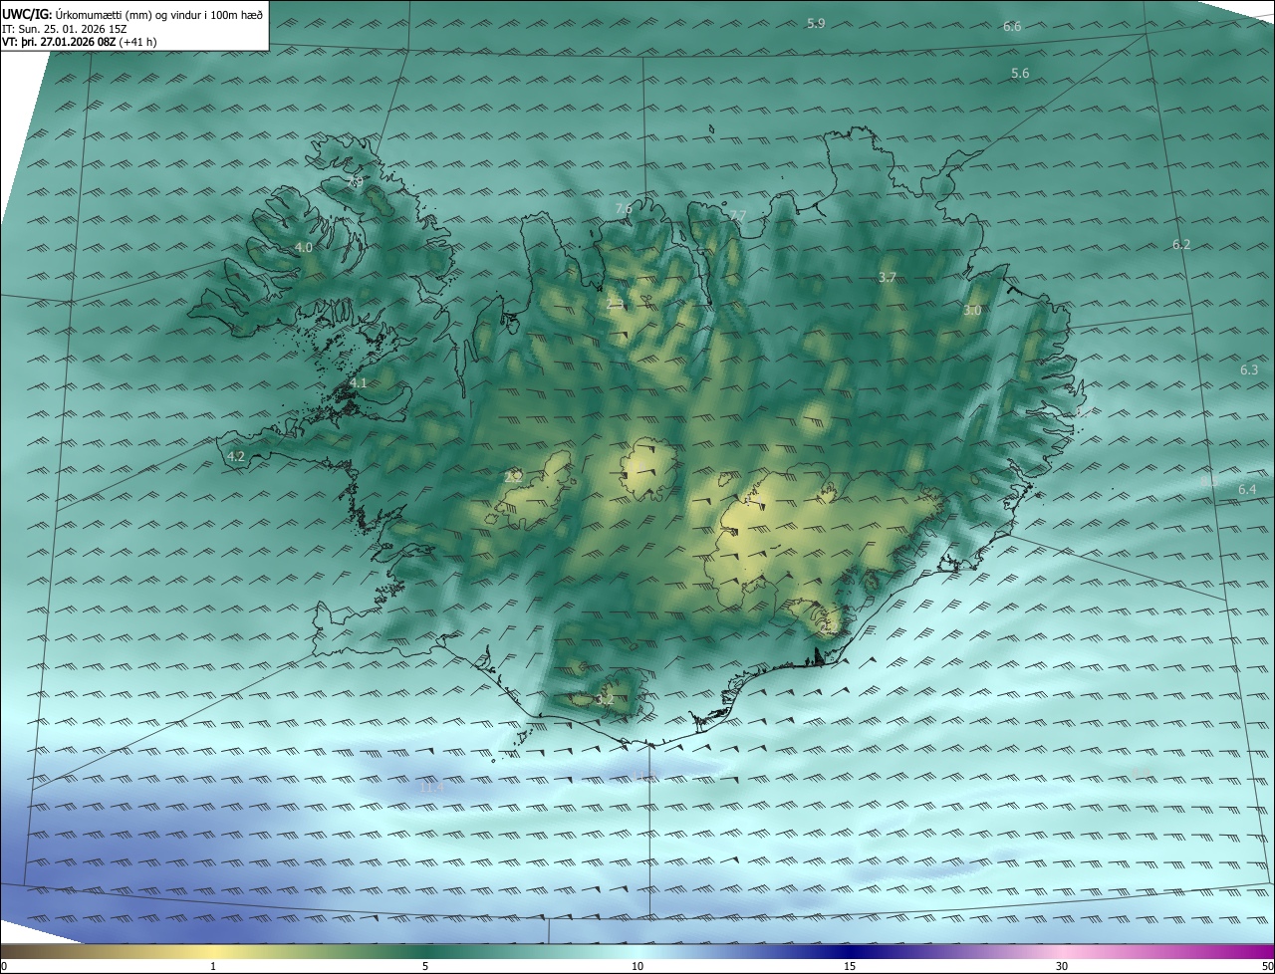The height and width of the screenshot is (974, 1275).
Task: Click the 2.3 value in north-central Iceland
Action: (x=615, y=305)
